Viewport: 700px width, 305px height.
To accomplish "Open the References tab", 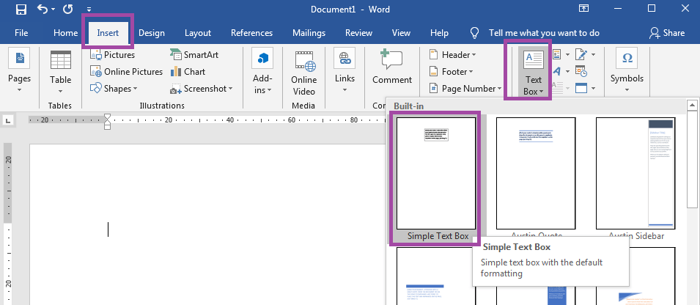I will pos(251,33).
